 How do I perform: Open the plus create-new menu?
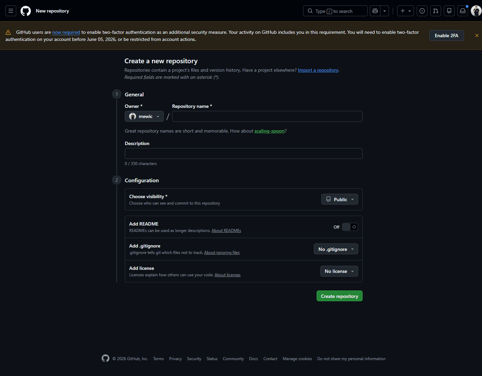point(406,11)
